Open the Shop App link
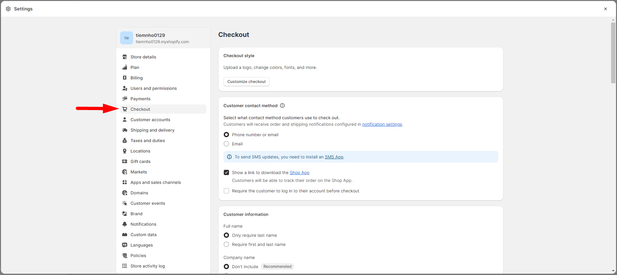This screenshot has width=617, height=275. (x=299, y=172)
